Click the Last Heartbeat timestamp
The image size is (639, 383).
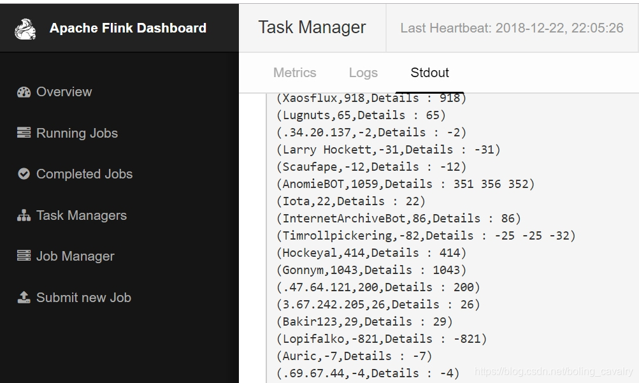(x=512, y=28)
